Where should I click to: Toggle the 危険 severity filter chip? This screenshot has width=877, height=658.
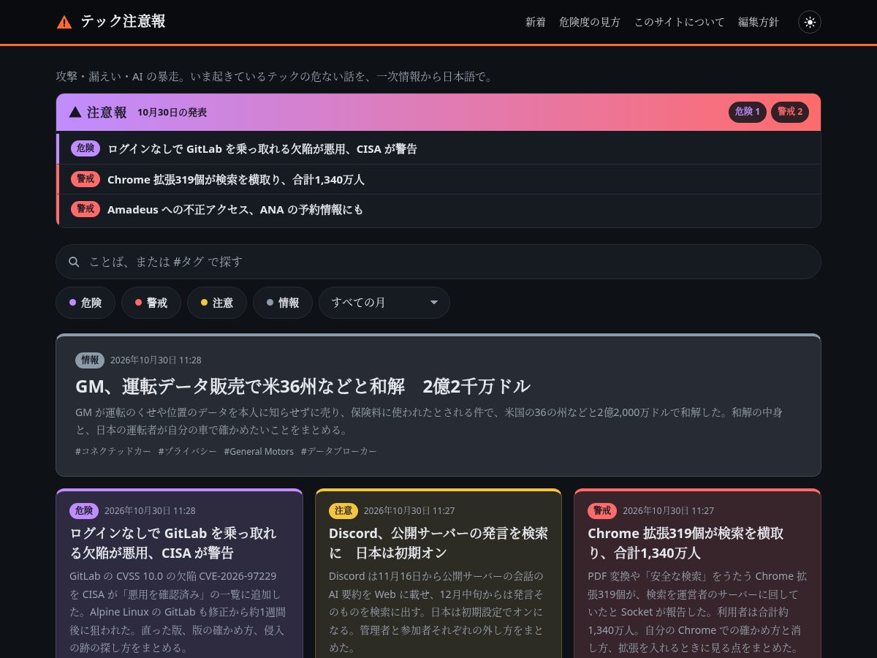coord(86,303)
